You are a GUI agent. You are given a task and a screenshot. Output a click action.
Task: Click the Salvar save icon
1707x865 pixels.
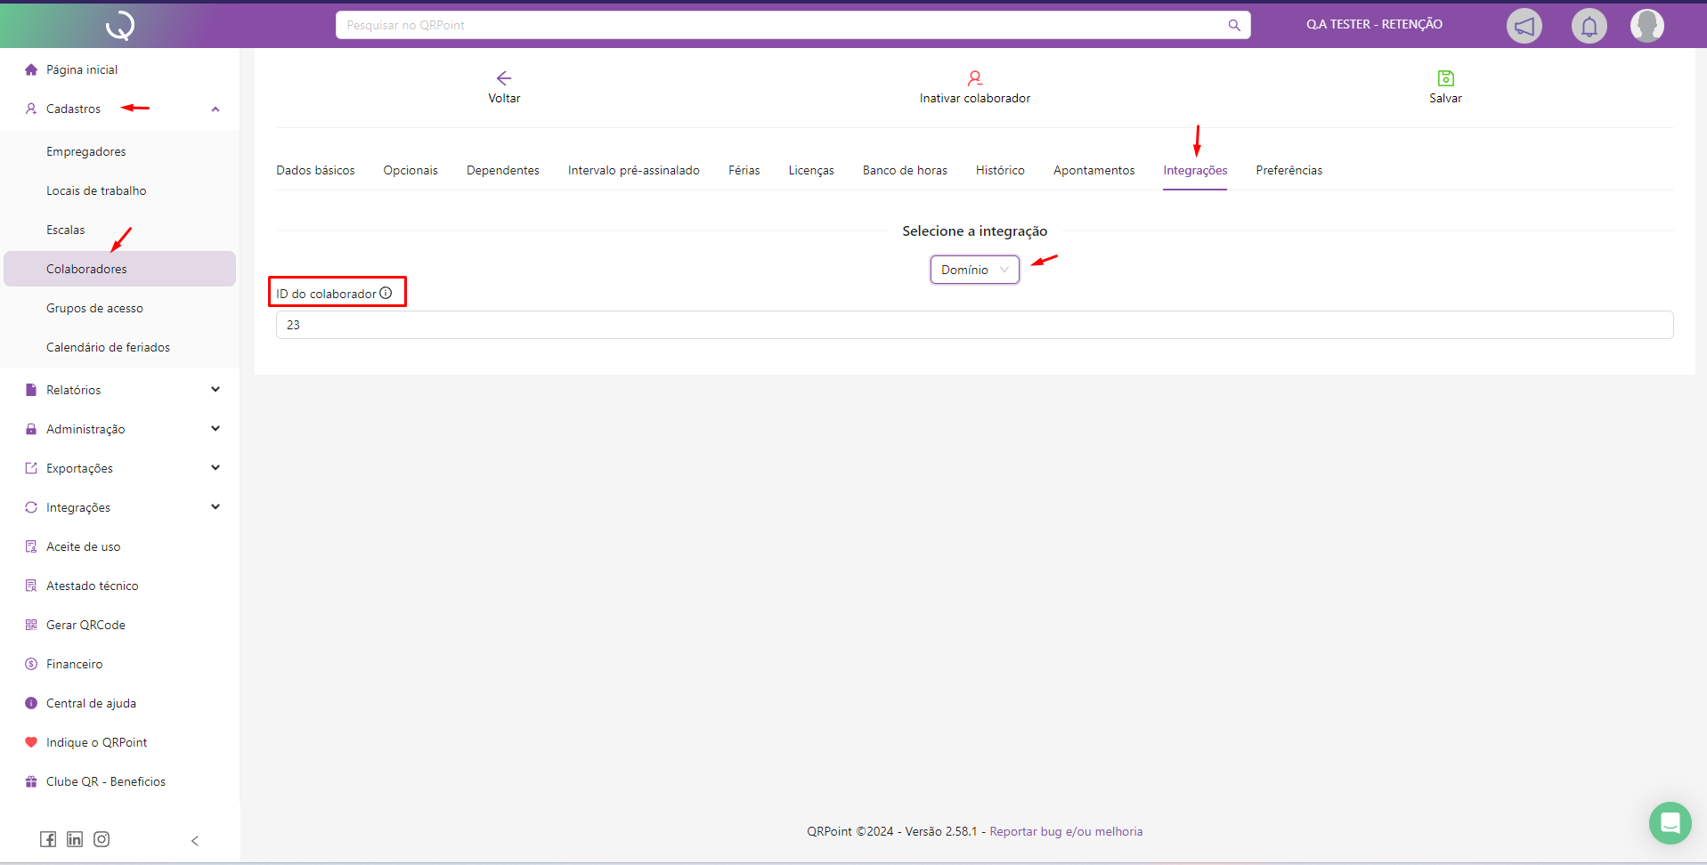(1445, 78)
